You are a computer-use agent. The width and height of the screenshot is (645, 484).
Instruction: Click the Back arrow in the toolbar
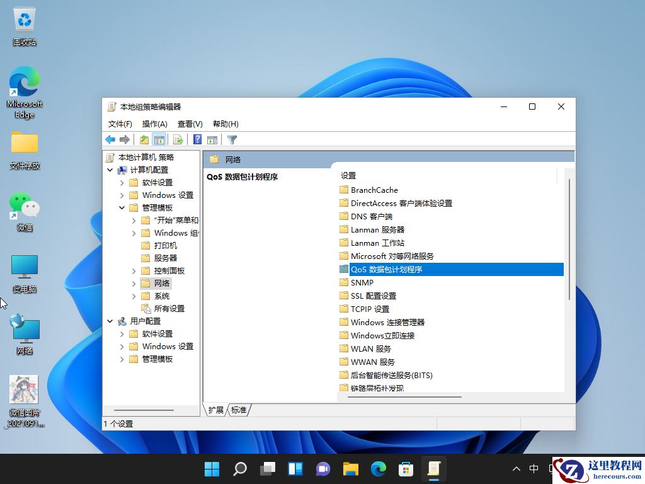click(111, 139)
